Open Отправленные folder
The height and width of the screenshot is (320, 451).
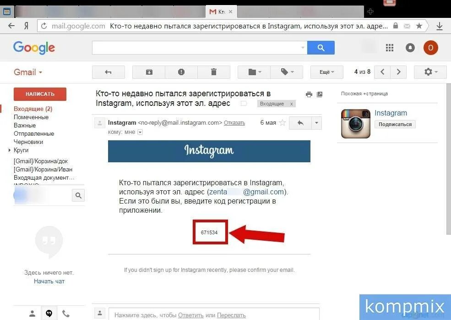34,134
